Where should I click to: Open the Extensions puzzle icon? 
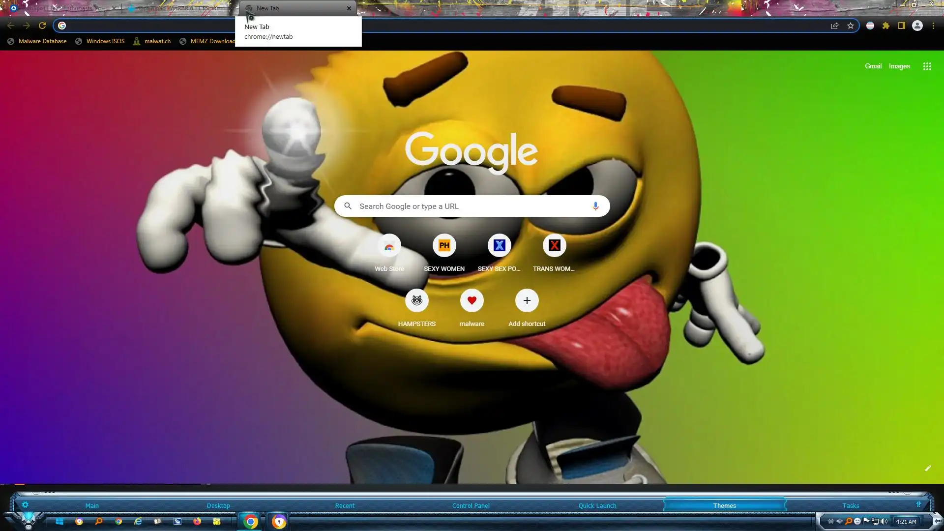[886, 26]
